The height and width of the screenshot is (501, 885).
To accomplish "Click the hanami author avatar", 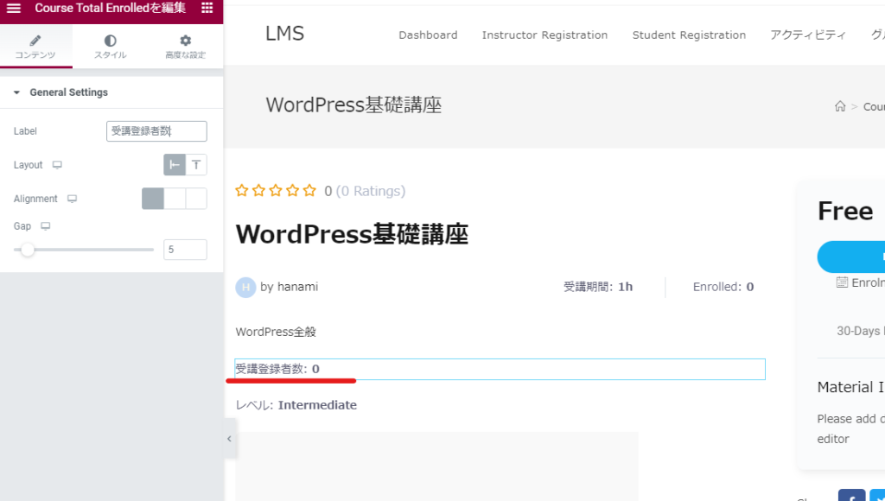I will pyautogui.click(x=245, y=287).
